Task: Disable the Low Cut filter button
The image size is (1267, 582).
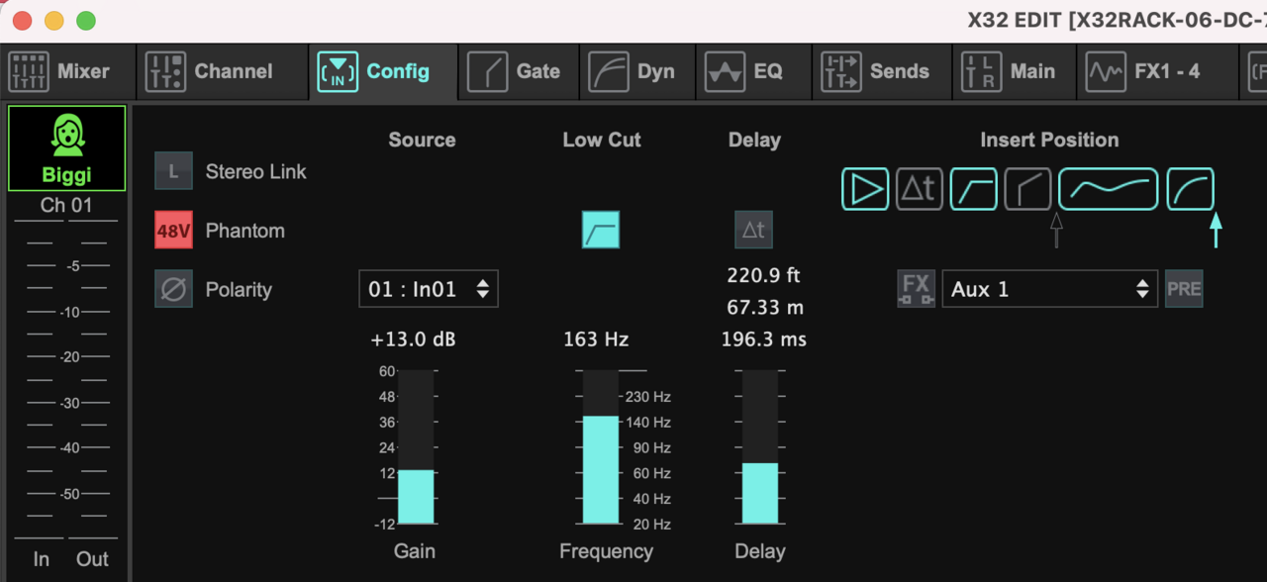Action: click(601, 230)
